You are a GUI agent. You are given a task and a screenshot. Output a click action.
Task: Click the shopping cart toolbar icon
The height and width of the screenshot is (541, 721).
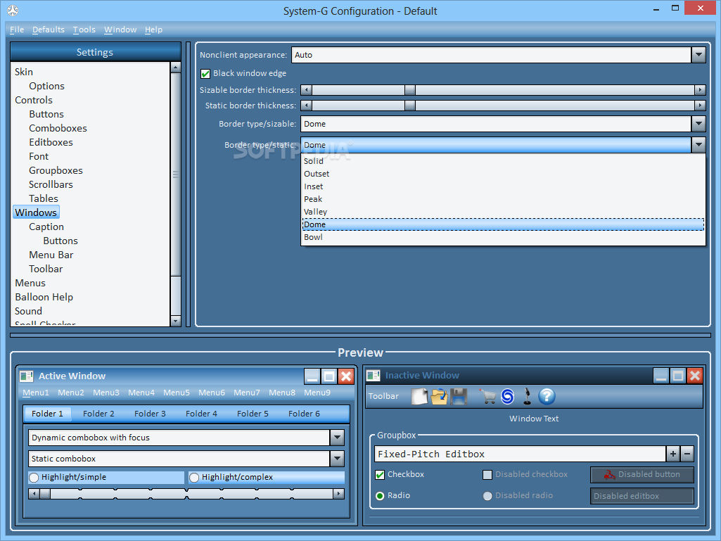[x=487, y=396]
